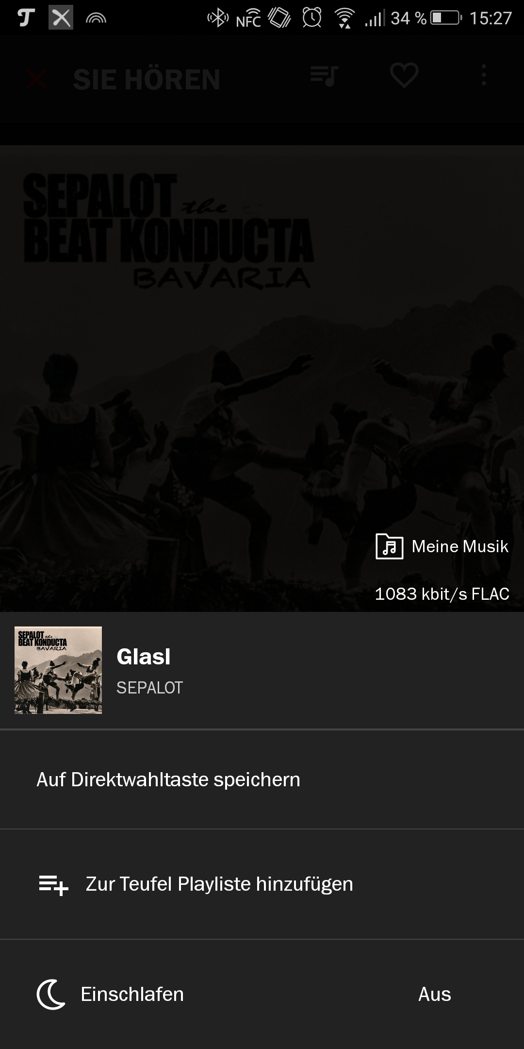Change the sleep timer Aus value
524x1049 pixels.
coord(434,994)
